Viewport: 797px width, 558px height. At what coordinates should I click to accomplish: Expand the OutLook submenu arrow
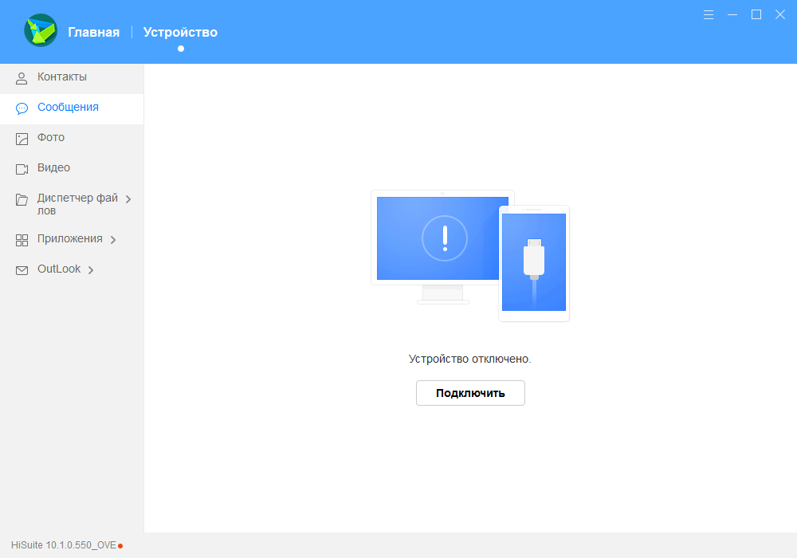pyautogui.click(x=91, y=270)
